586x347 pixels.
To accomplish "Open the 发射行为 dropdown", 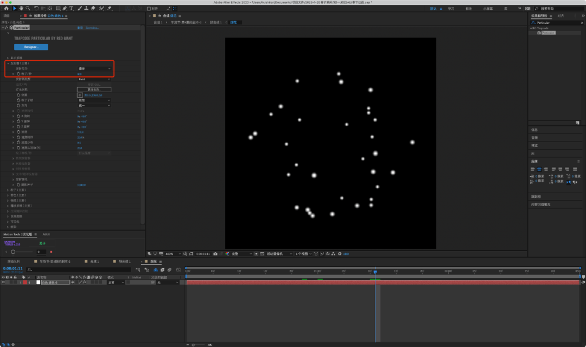I will coord(94,68).
